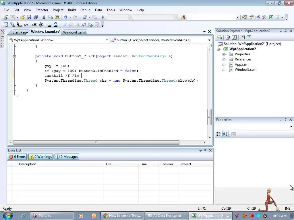Open the Properties object selector dropdown
The image size is (294, 220).
point(291,127)
